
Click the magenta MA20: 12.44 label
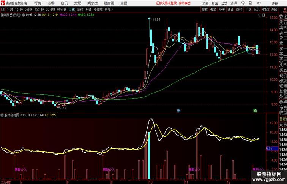pos(68,15)
